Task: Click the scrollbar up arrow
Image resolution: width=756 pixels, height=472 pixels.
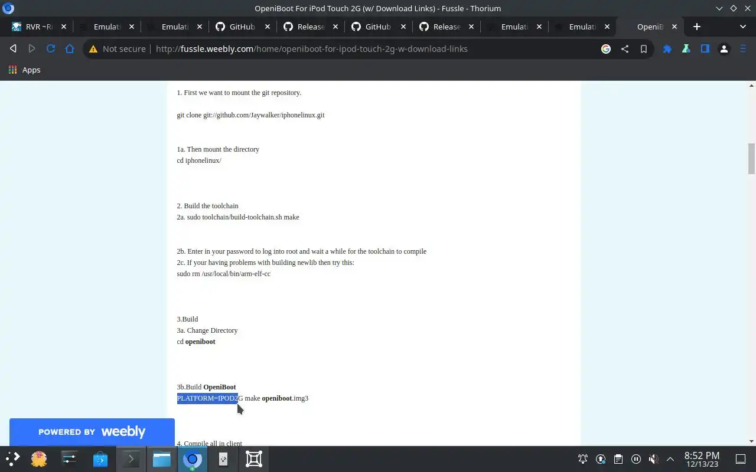Action: click(x=751, y=86)
